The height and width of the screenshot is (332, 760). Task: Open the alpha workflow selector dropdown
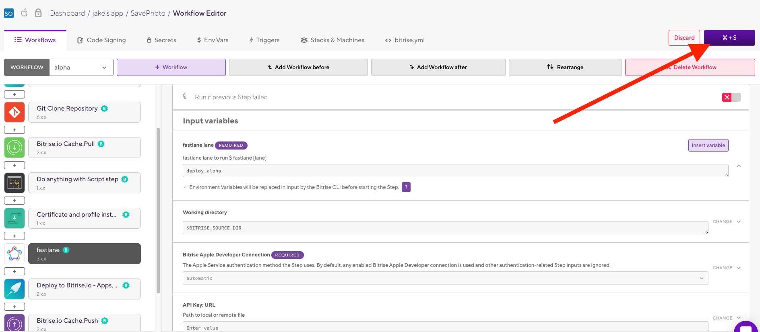pos(81,67)
